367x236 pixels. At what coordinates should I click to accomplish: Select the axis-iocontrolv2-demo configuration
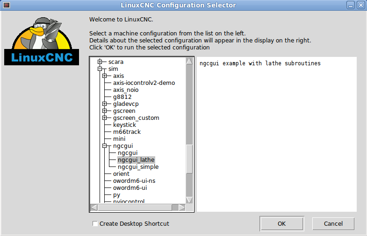[x=144, y=83]
